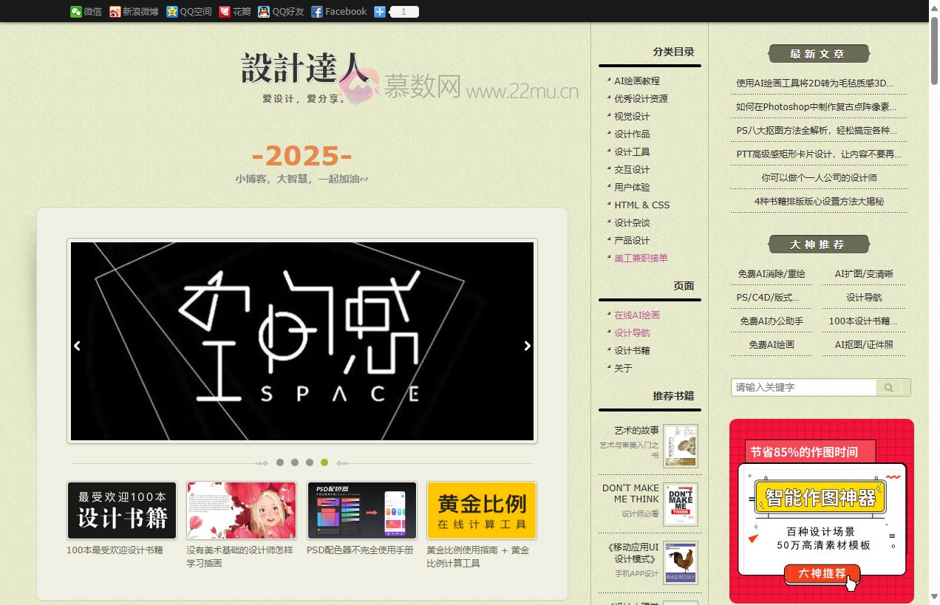940x605 pixels.
Task: Go to the previous slide arrow
Action: click(77, 346)
